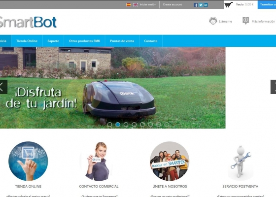Click the Create account link
The width and height of the screenshot is (276, 197).
coord(172,4)
